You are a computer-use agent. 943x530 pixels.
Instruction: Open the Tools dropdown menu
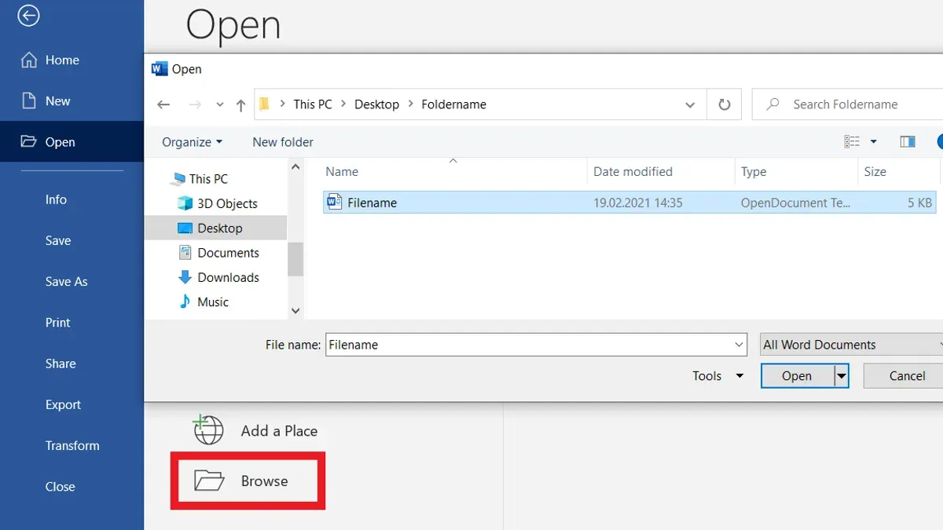point(717,376)
